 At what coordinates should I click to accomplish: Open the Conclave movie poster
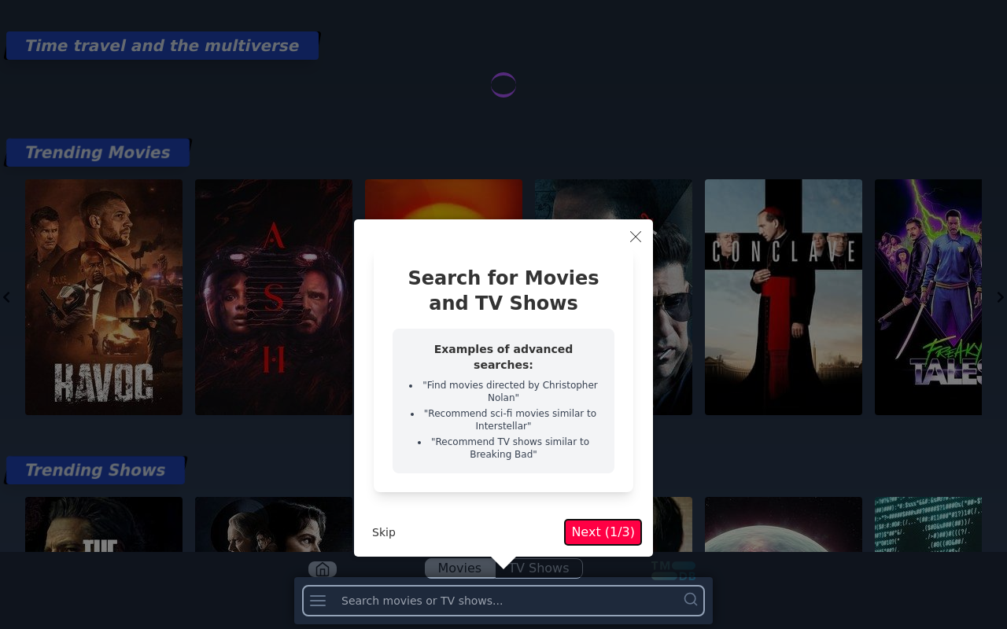[x=784, y=297]
